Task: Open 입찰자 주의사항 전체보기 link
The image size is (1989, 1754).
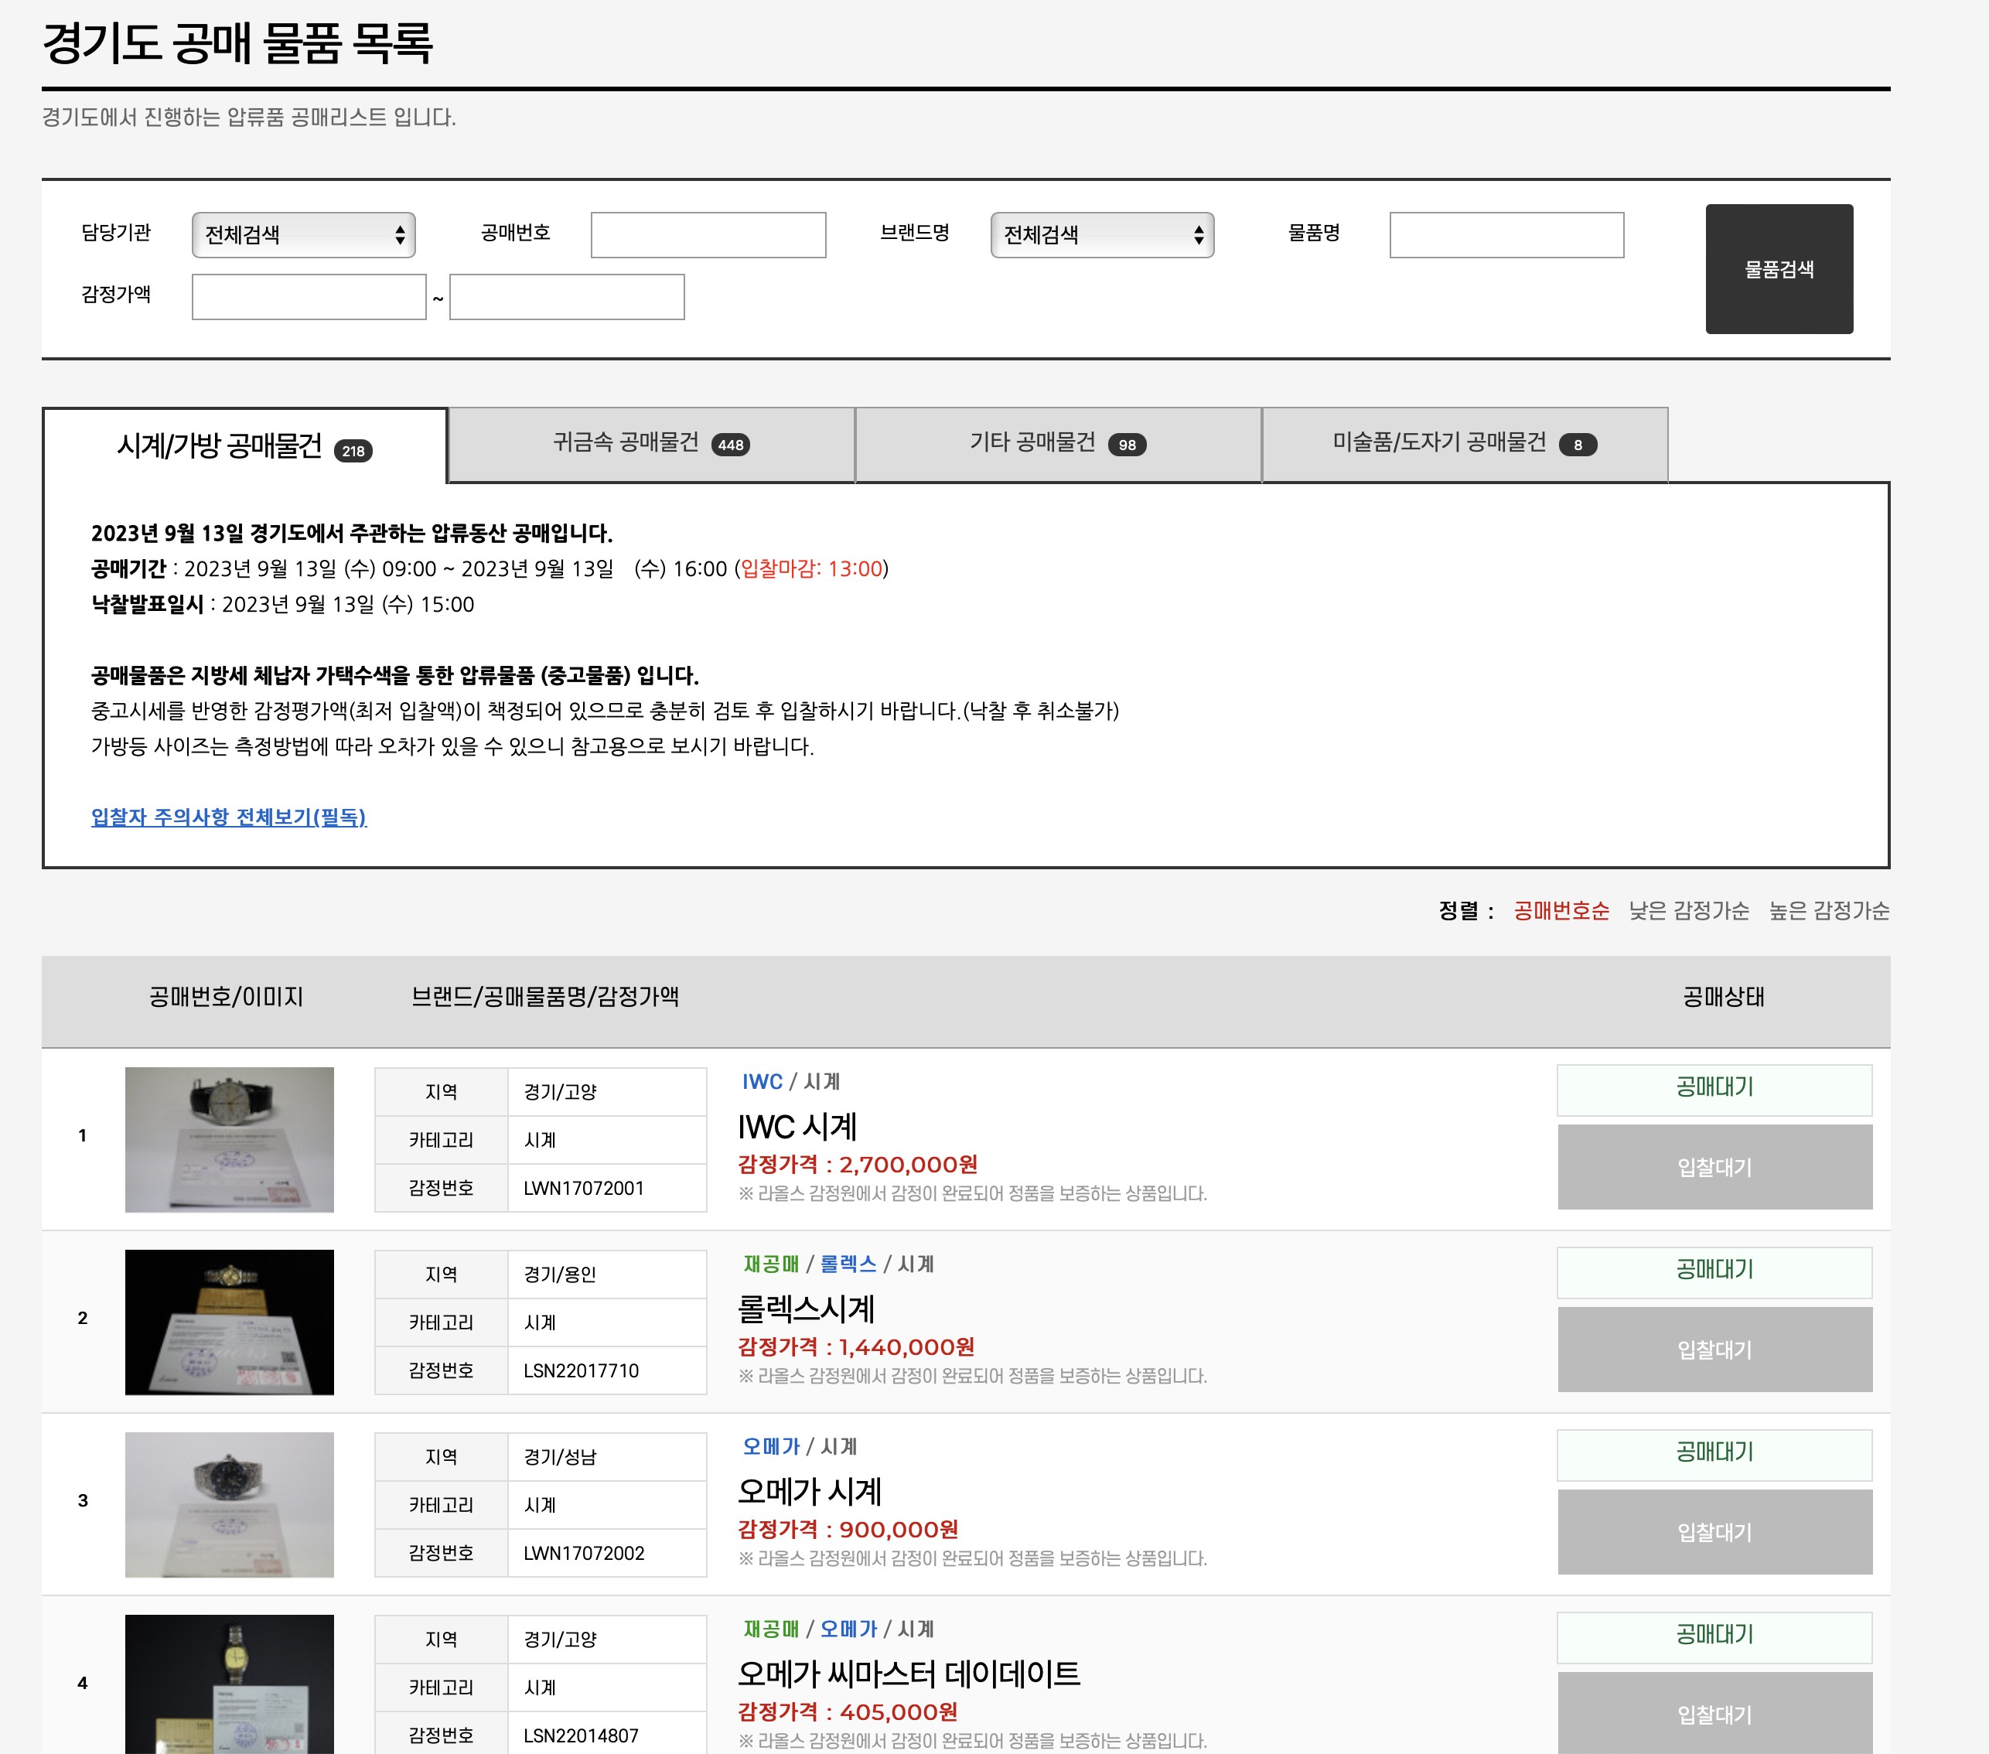Action: (x=229, y=817)
